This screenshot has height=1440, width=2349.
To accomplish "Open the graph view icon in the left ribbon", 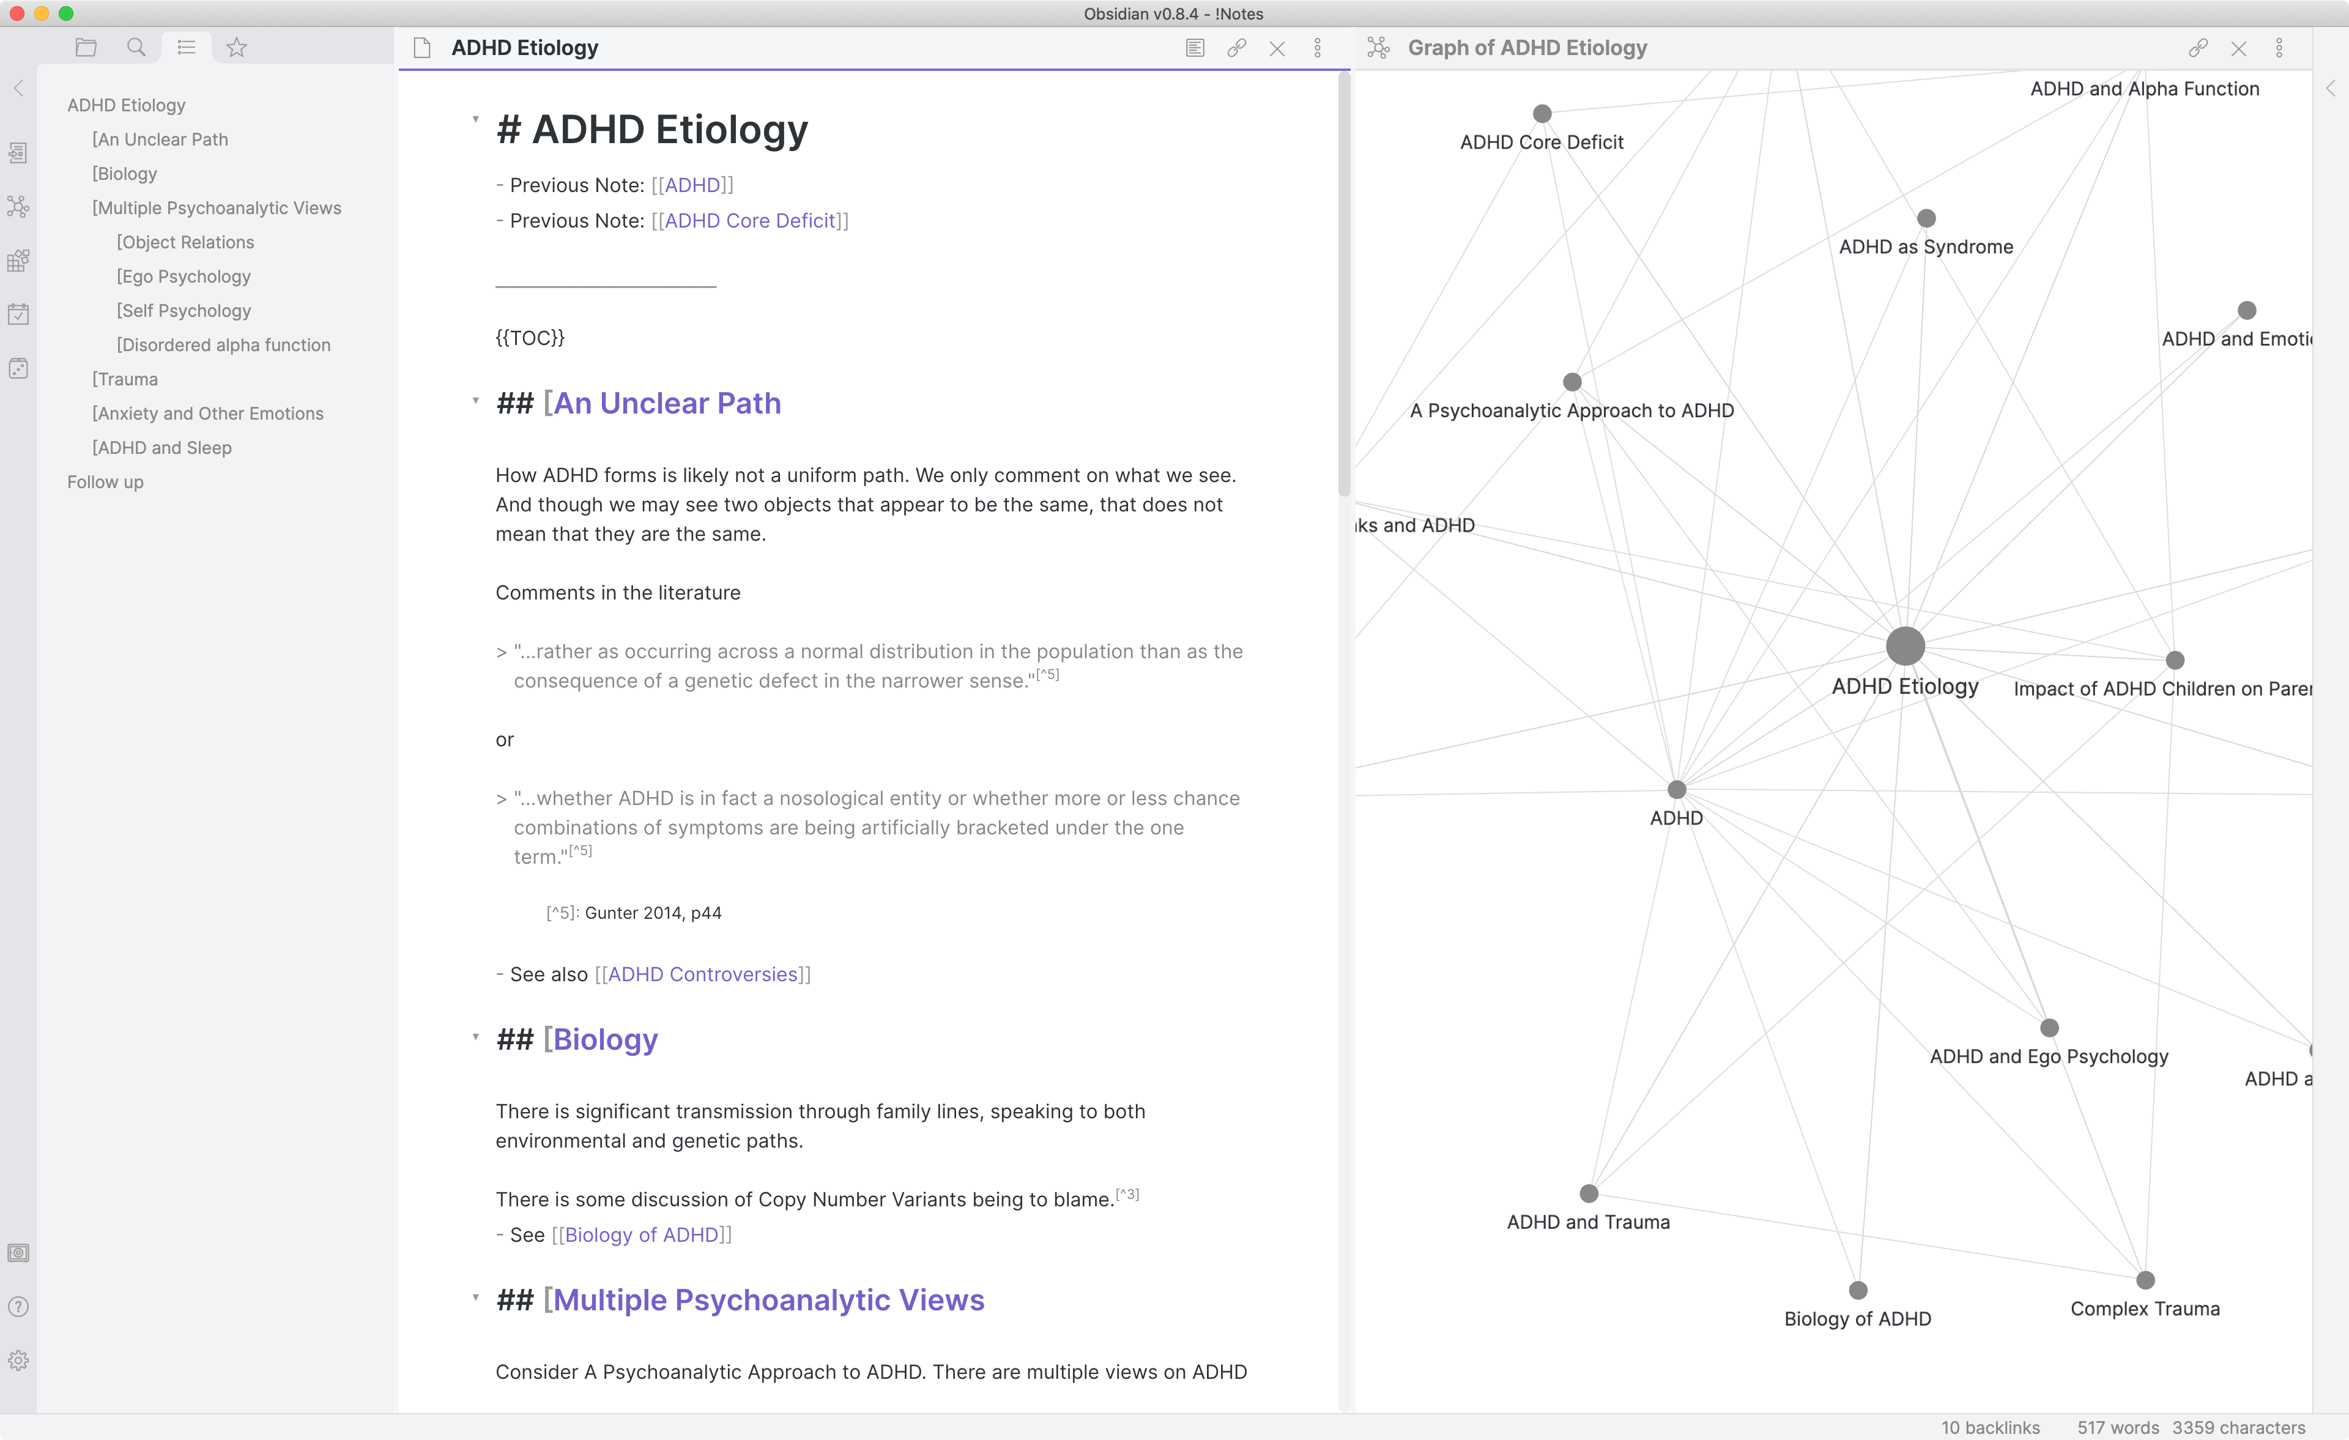I will [x=19, y=207].
